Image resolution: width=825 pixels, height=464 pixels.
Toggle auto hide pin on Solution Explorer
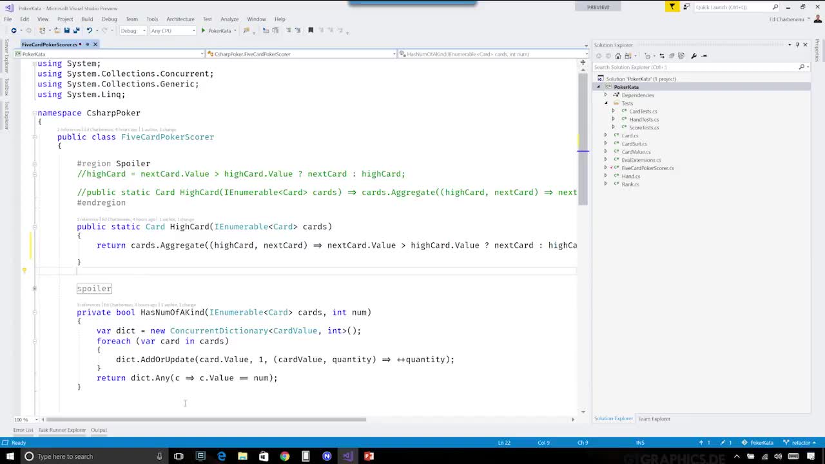click(x=797, y=44)
